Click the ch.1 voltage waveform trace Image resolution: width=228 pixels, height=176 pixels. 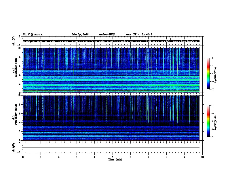(111, 41)
